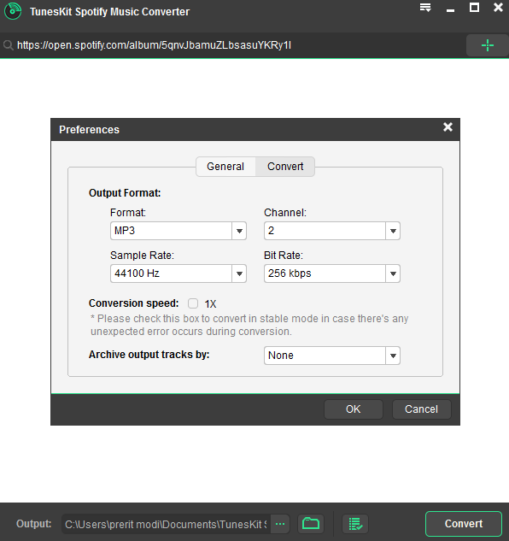The image size is (509, 541).
Task: Click the Preferences dialog title bar
Action: click(x=255, y=130)
